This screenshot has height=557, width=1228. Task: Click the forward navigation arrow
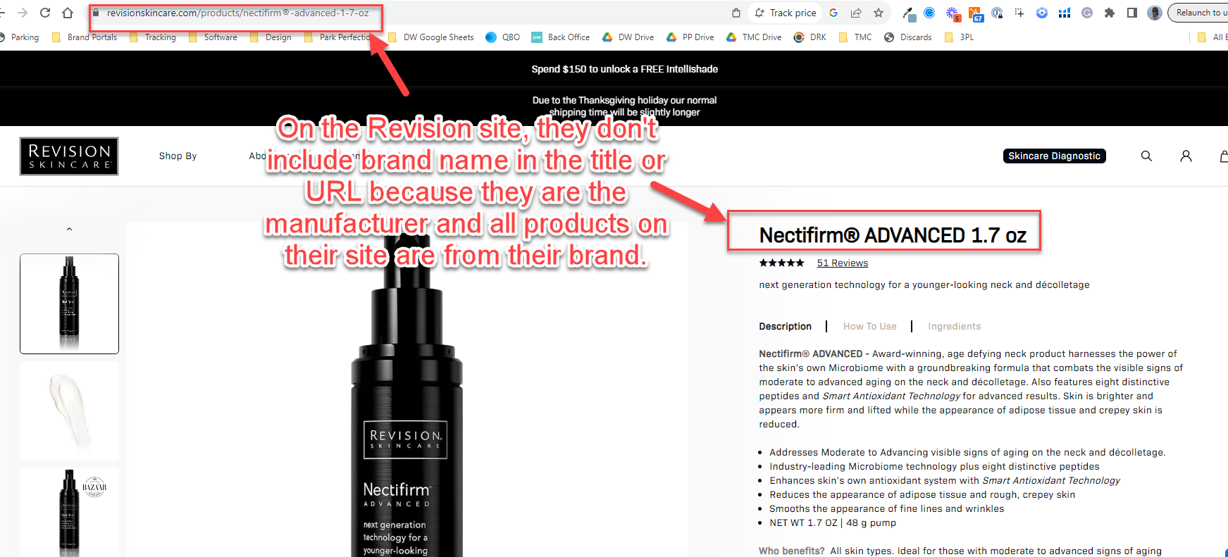pyautogui.click(x=23, y=13)
